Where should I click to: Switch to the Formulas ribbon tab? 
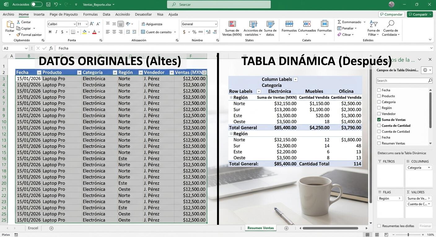click(90, 14)
